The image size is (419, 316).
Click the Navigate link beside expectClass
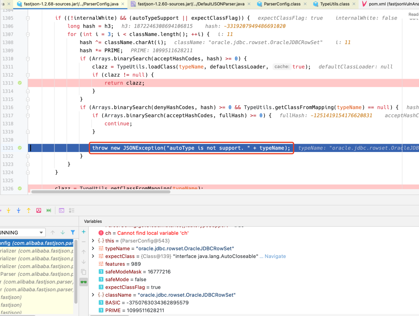click(275, 256)
